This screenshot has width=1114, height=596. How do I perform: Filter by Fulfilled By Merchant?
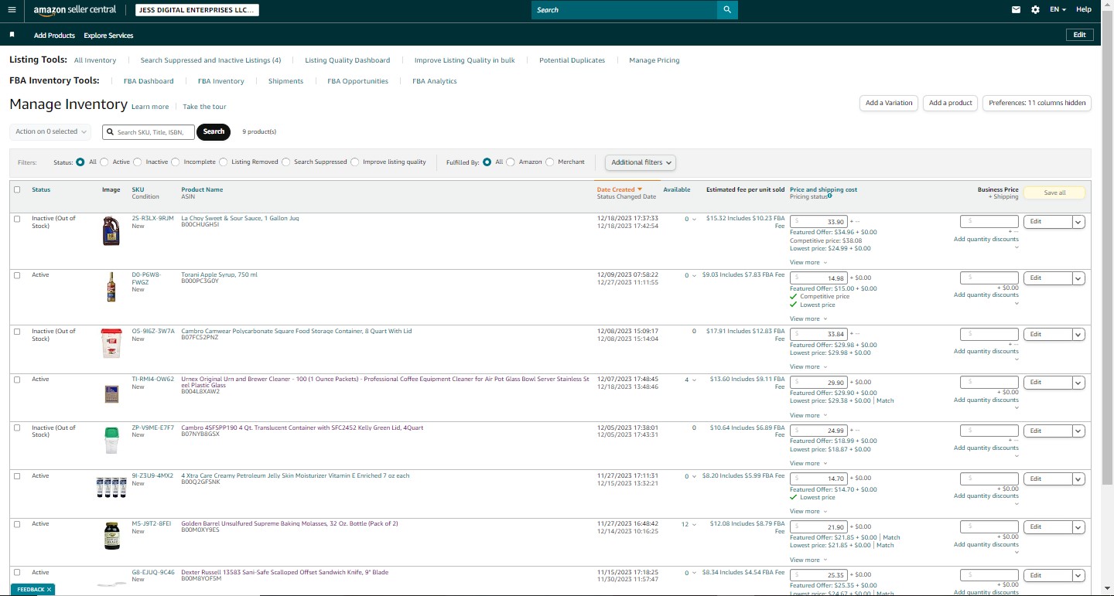pyautogui.click(x=550, y=162)
